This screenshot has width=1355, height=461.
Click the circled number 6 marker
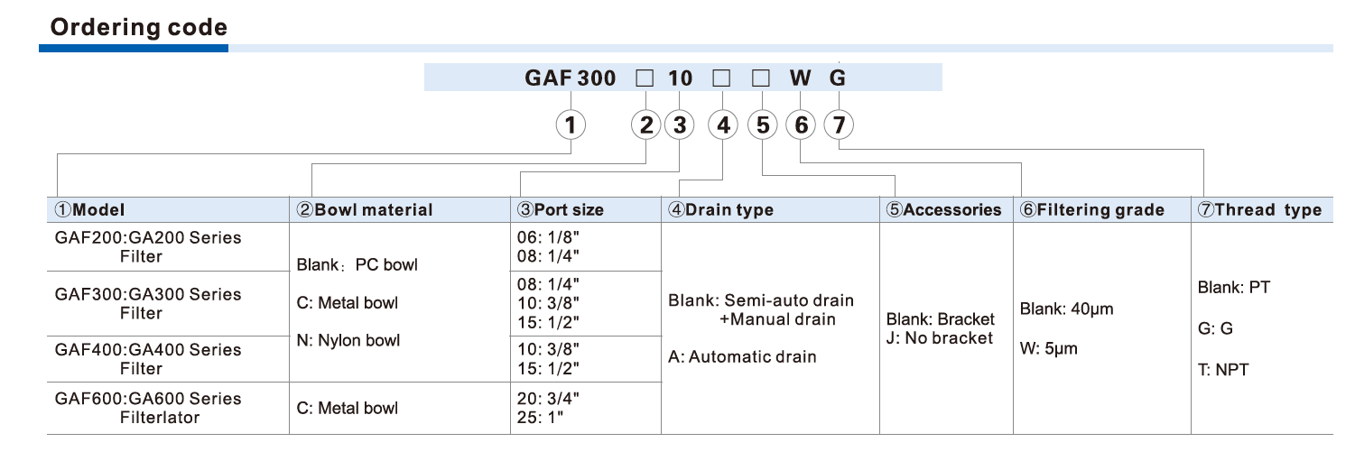pos(801,125)
